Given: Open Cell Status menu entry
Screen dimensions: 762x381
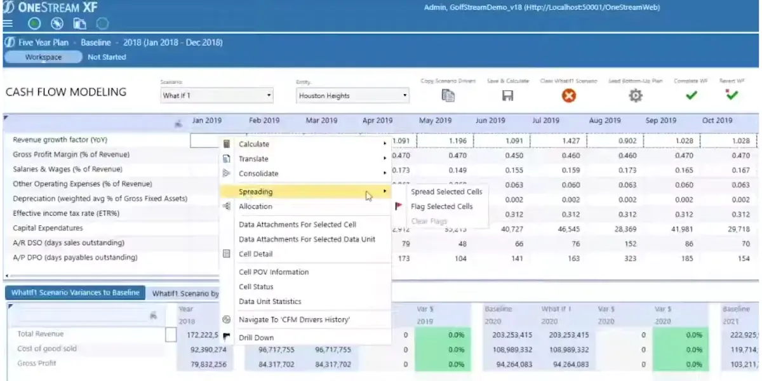Looking at the screenshot, I should click(x=256, y=287).
